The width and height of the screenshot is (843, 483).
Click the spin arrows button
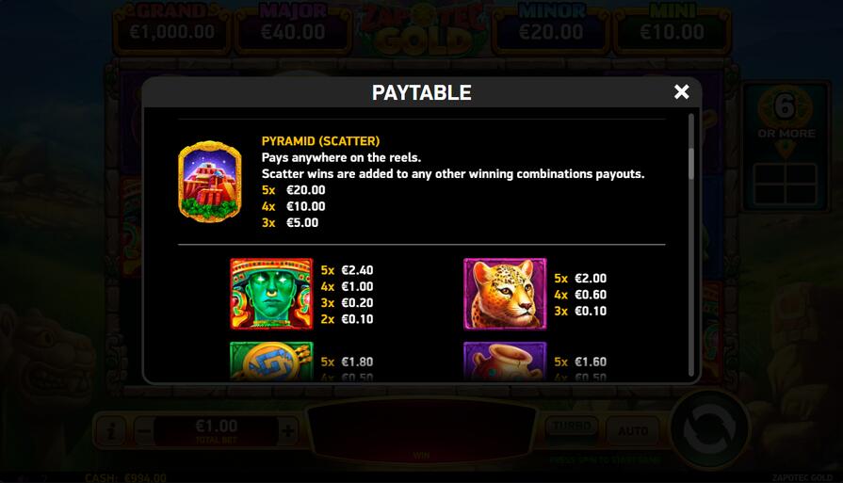709,429
